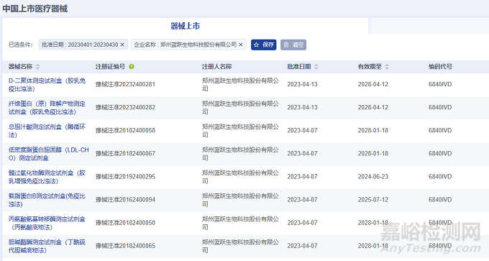This screenshot has width=489, height=261.
Task: Click the green help icon beside 注册证编号
Action: pyautogui.click(x=132, y=66)
